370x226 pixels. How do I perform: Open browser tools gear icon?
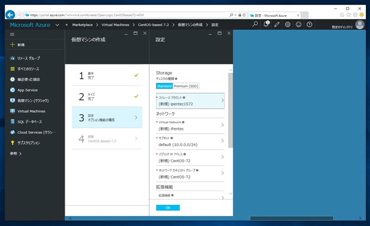point(355,15)
